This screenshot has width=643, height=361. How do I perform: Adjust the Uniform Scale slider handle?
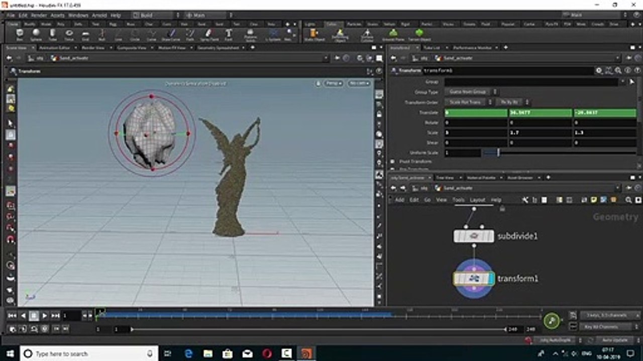pyautogui.click(x=498, y=152)
